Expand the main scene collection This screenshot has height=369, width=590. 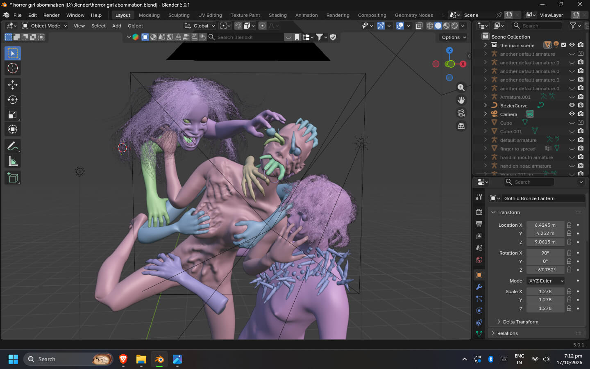486,45
